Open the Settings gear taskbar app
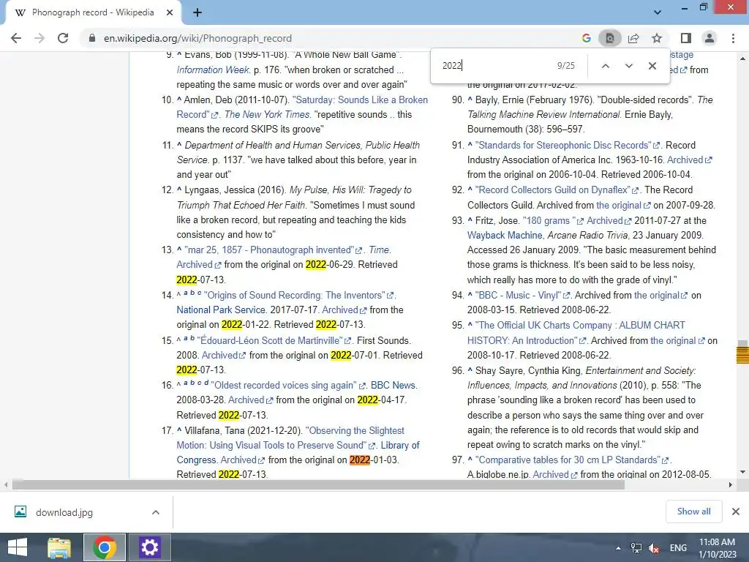The width and height of the screenshot is (749, 562). (149, 547)
